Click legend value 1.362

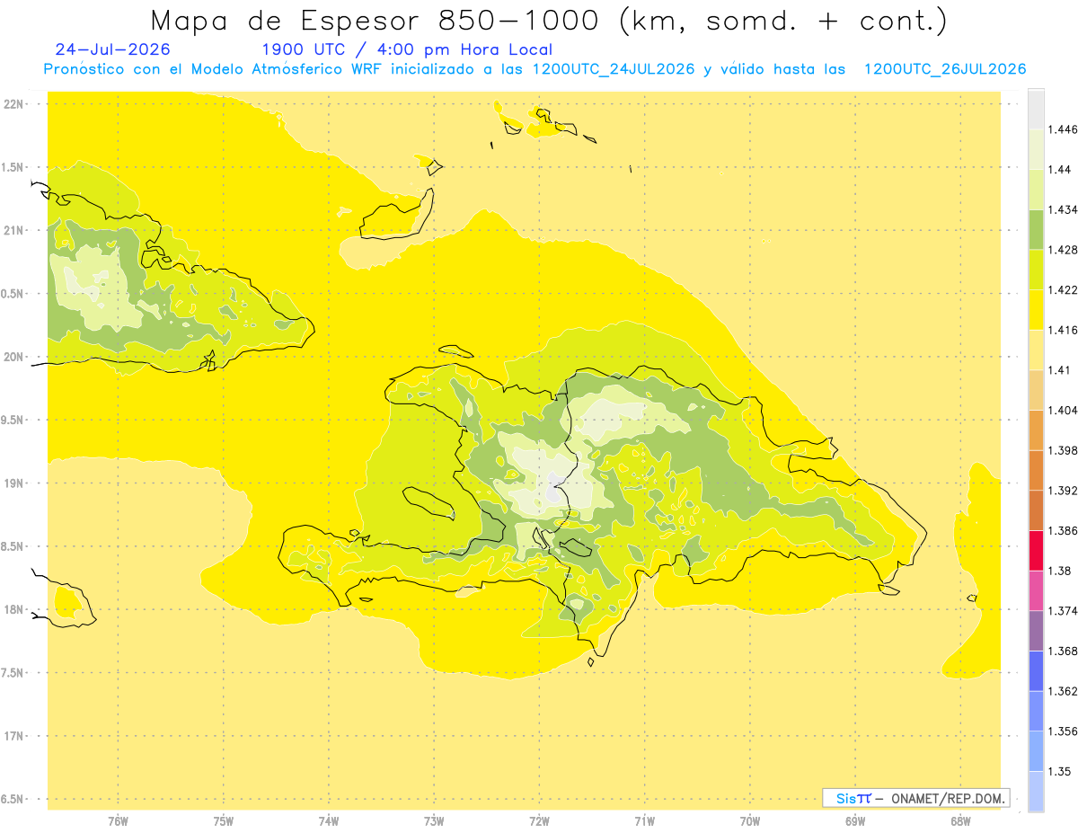pyautogui.click(x=1063, y=691)
